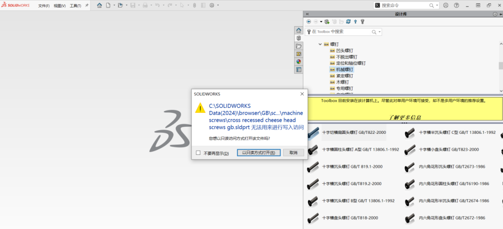
Task: Click the user login account icon
Action: pyautogui.click(x=446, y=6)
